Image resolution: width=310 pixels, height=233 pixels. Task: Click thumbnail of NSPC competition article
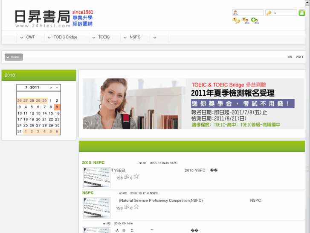[97, 208]
